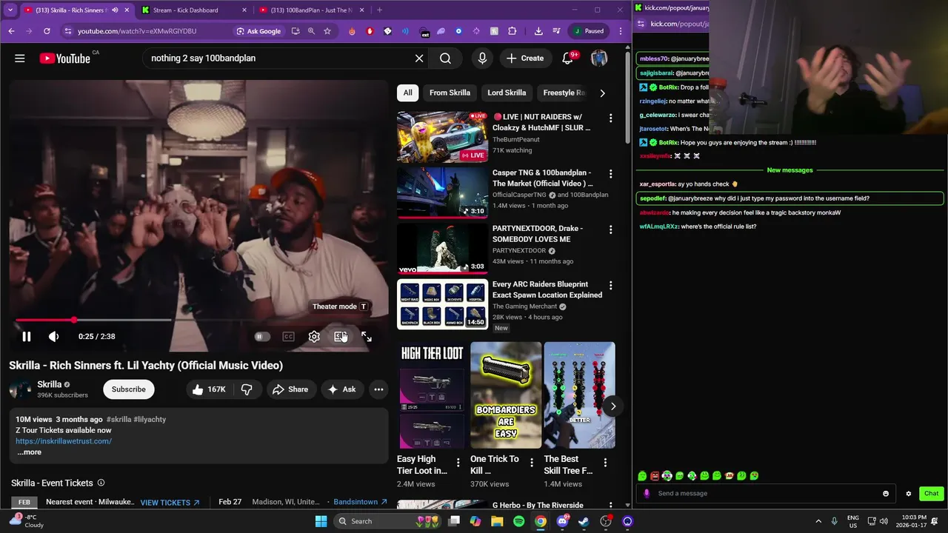Open the Chrome extensions puzzle icon

(x=513, y=31)
